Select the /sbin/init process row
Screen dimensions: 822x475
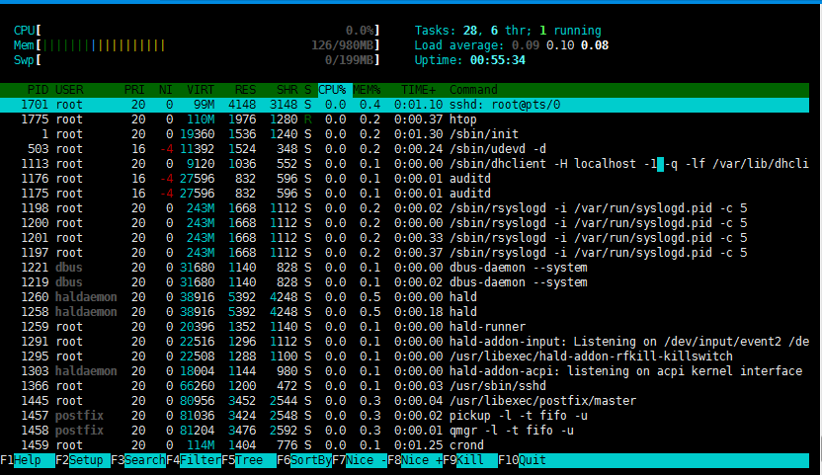pyautogui.click(x=404, y=134)
